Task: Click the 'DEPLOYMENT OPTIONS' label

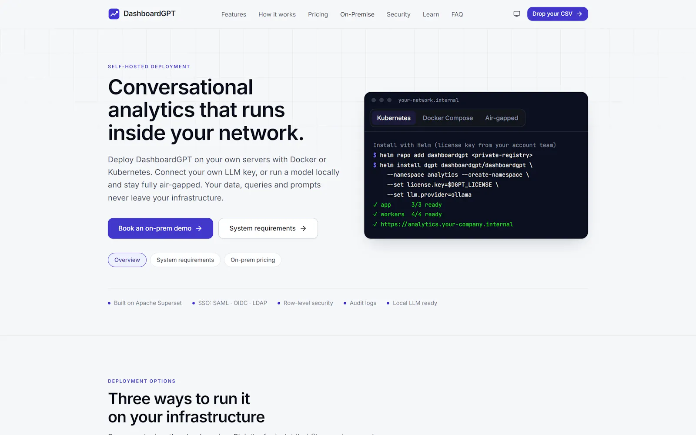Action: pos(142,381)
